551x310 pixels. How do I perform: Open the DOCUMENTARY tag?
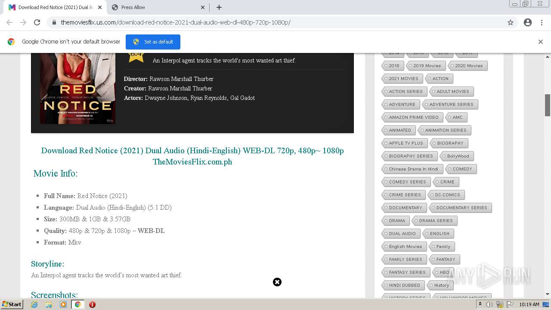404,208
